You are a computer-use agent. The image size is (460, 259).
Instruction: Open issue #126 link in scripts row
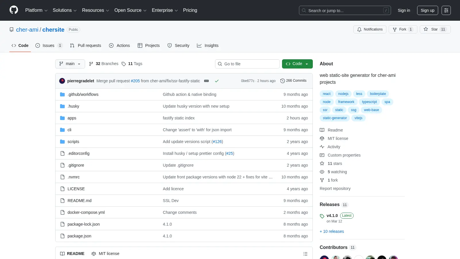pos(217,142)
